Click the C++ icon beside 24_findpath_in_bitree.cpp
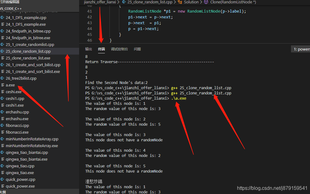 coord(4,31)
